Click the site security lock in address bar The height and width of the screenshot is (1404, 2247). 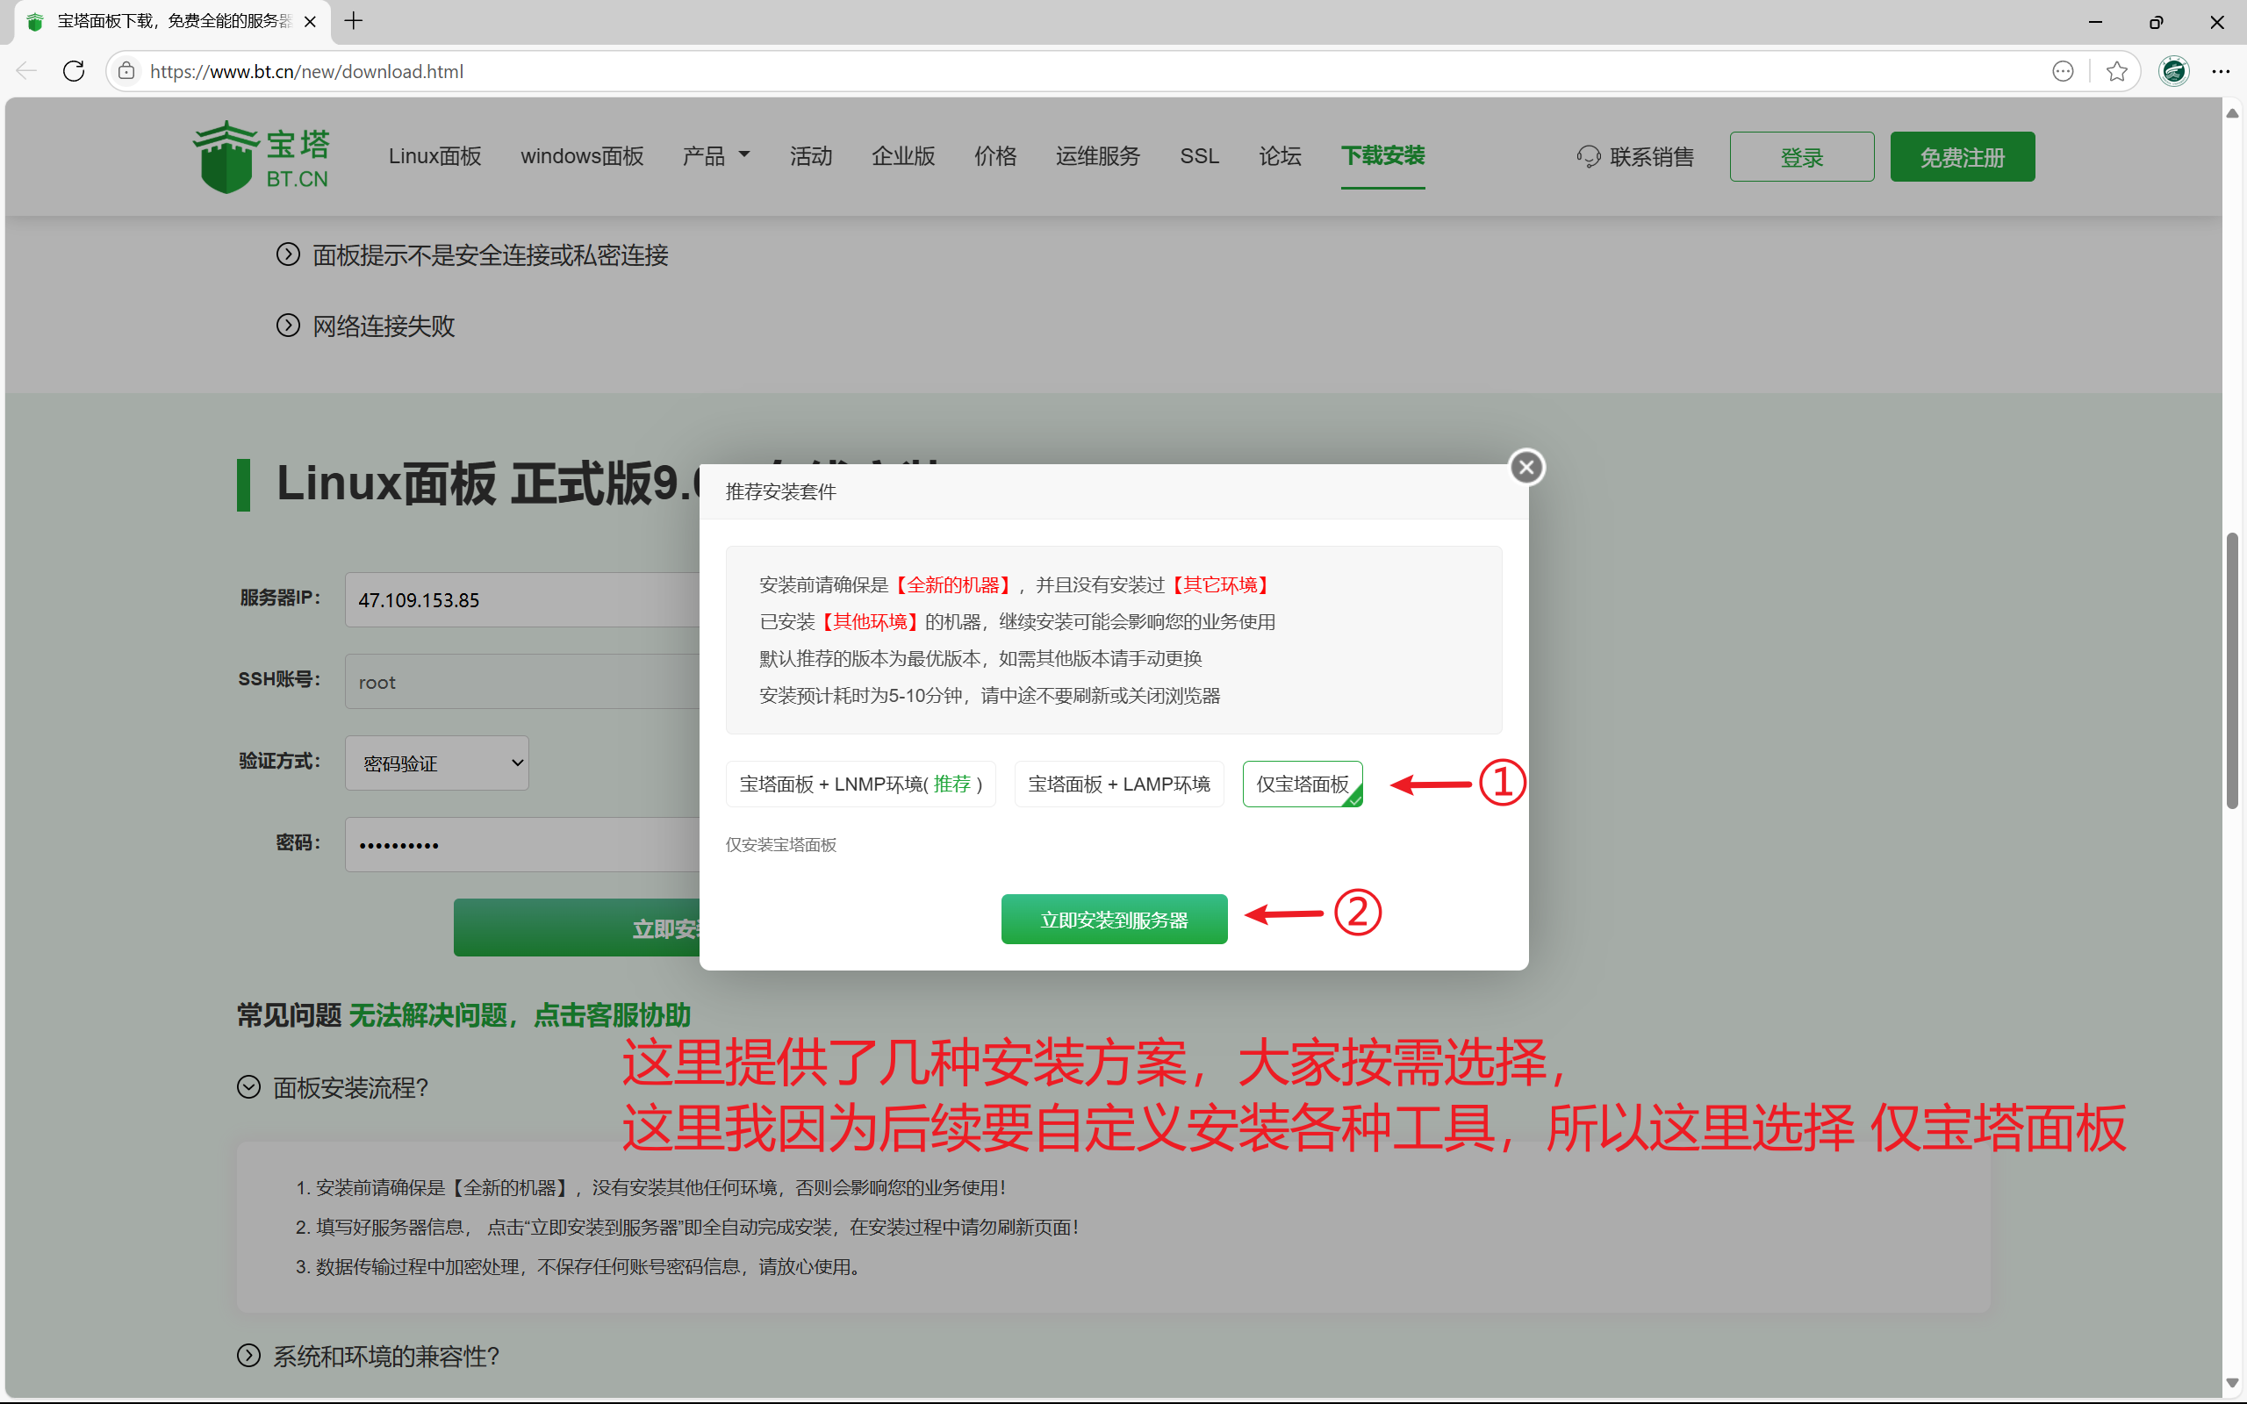(x=126, y=70)
